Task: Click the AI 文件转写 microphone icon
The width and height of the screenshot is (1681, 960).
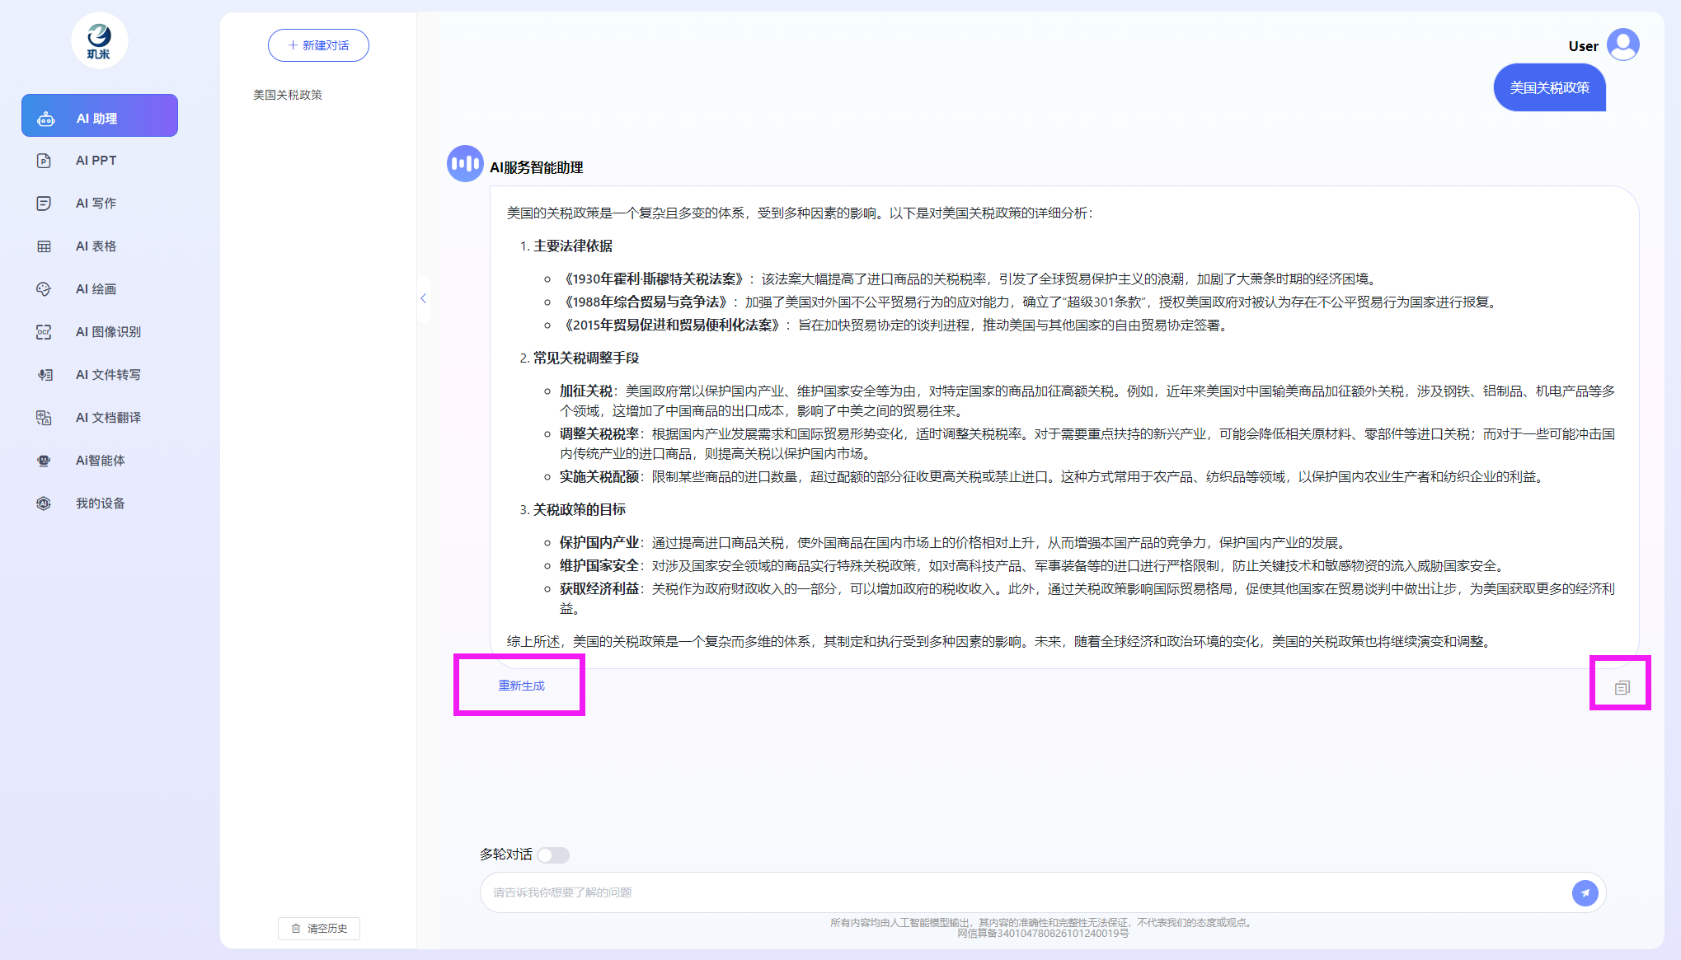Action: pyautogui.click(x=45, y=375)
